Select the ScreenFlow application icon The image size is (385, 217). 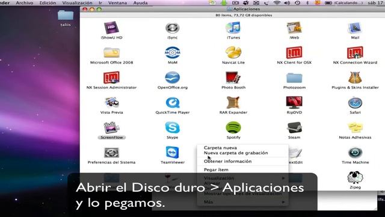pyautogui.click(x=111, y=128)
